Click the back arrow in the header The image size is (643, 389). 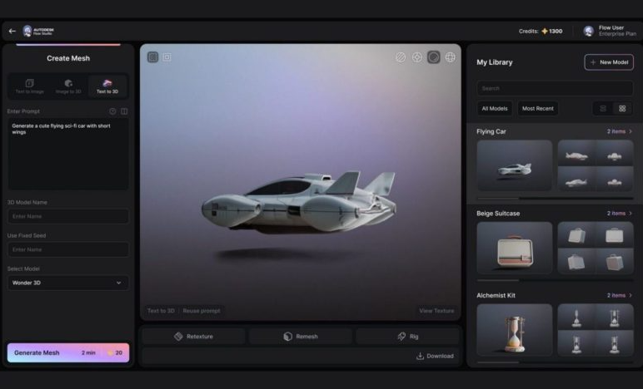[x=12, y=31]
